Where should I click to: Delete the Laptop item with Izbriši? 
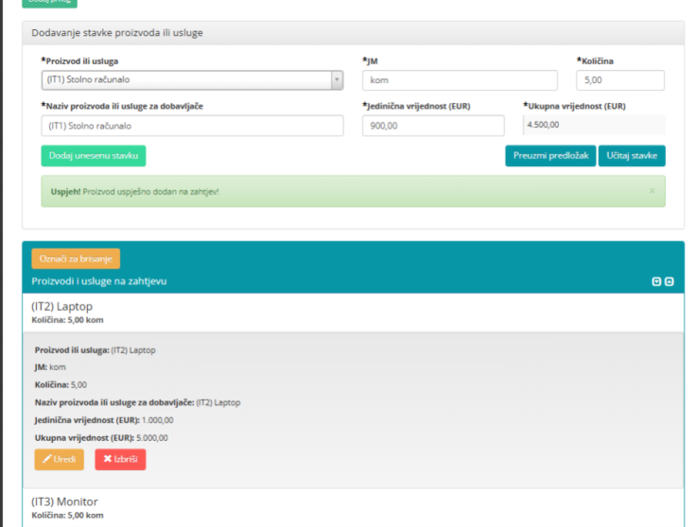click(x=120, y=459)
